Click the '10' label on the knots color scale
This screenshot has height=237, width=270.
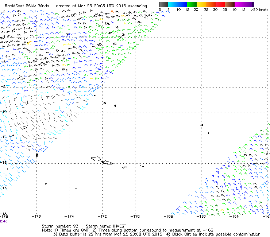[178, 10]
